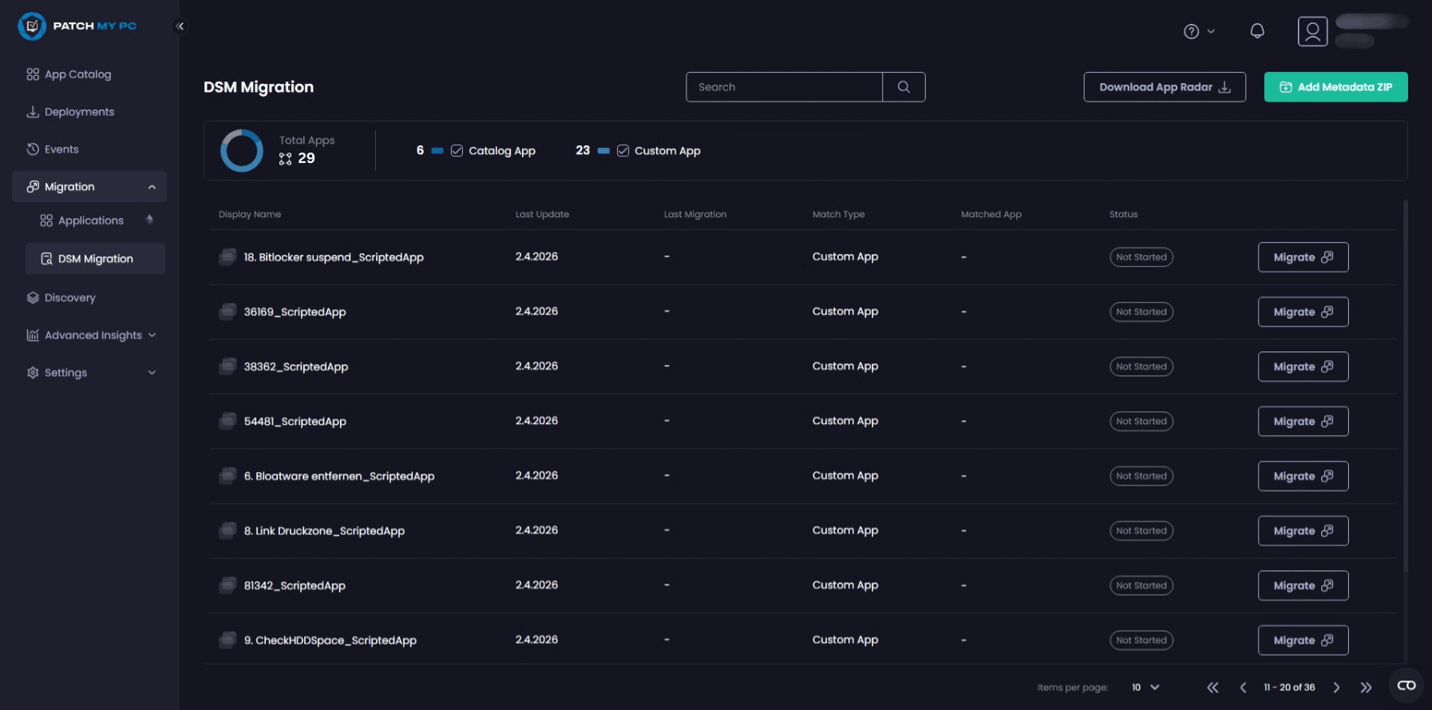This screenshot has height=710, width=1432.
Task: Go to the first page of results
Action: pyautogui.click(x=1212, y=687)
